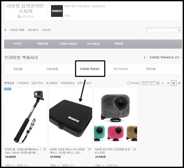Click 만족도 100% under GoPro case
The height and width of the screenshot is (168, 184).
tap(68, 166)
